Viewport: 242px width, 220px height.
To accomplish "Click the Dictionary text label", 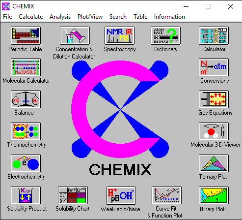I will (166, 49).
